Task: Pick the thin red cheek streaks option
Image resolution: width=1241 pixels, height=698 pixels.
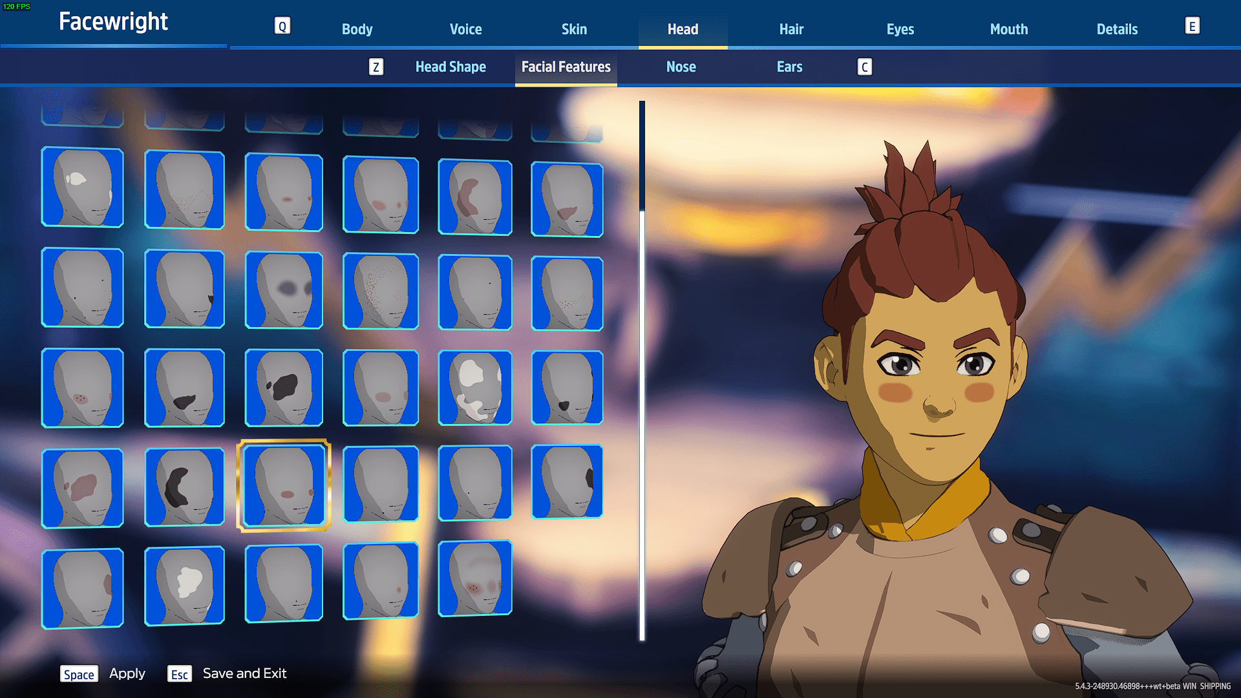Action: point(284,192)
